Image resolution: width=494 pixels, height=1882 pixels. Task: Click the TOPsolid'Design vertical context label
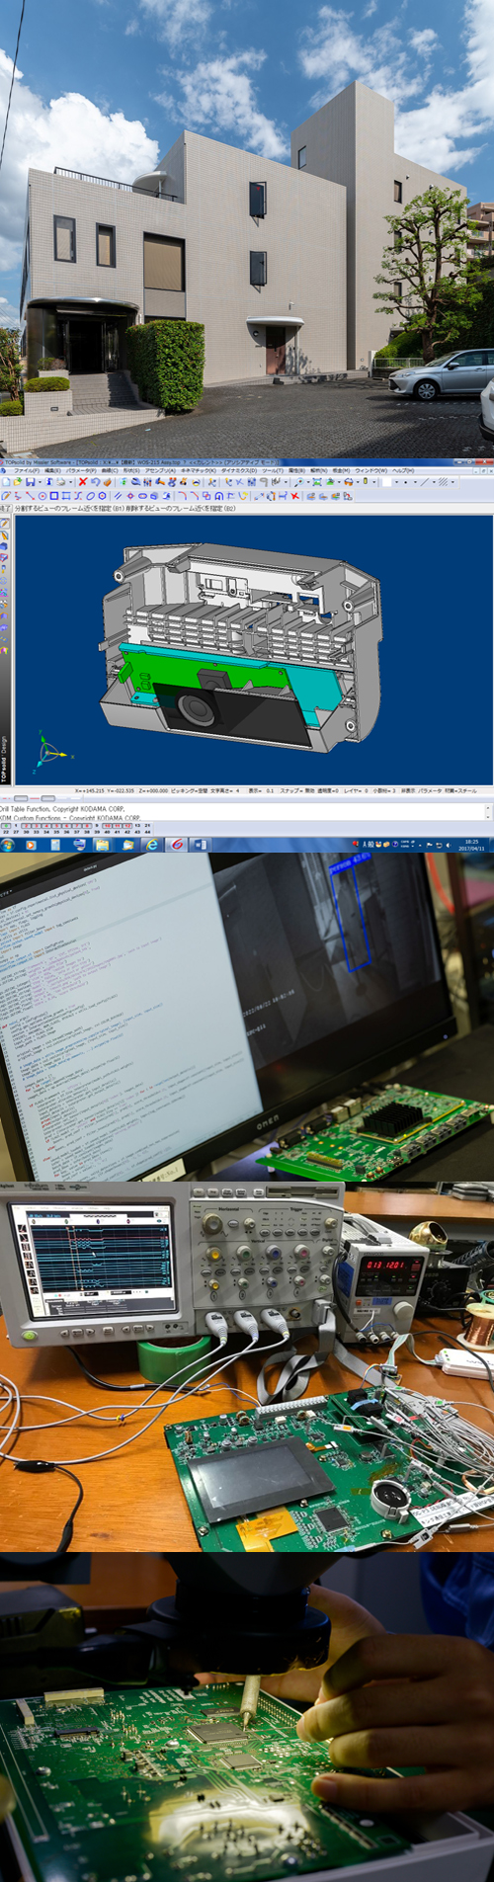point(4,759)
